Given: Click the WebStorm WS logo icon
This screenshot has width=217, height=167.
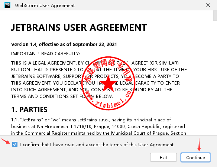Looking at the screenshot, I should (x=7, y=5).
